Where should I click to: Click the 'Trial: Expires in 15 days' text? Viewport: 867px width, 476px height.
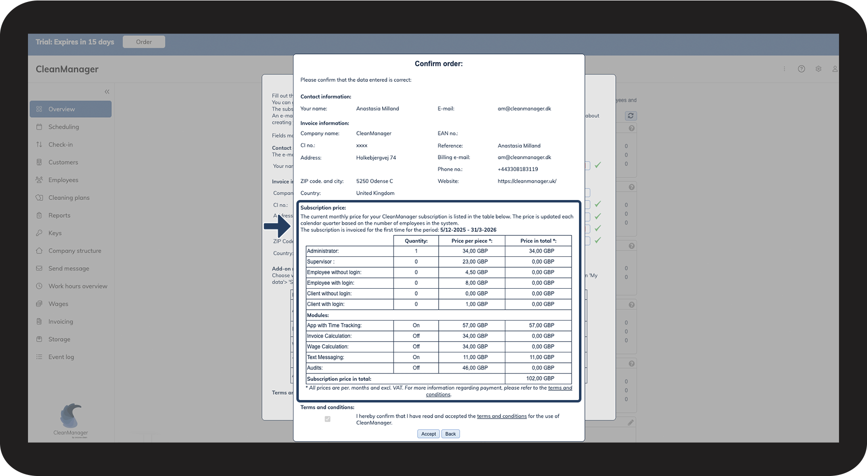(x=75, y=42)
